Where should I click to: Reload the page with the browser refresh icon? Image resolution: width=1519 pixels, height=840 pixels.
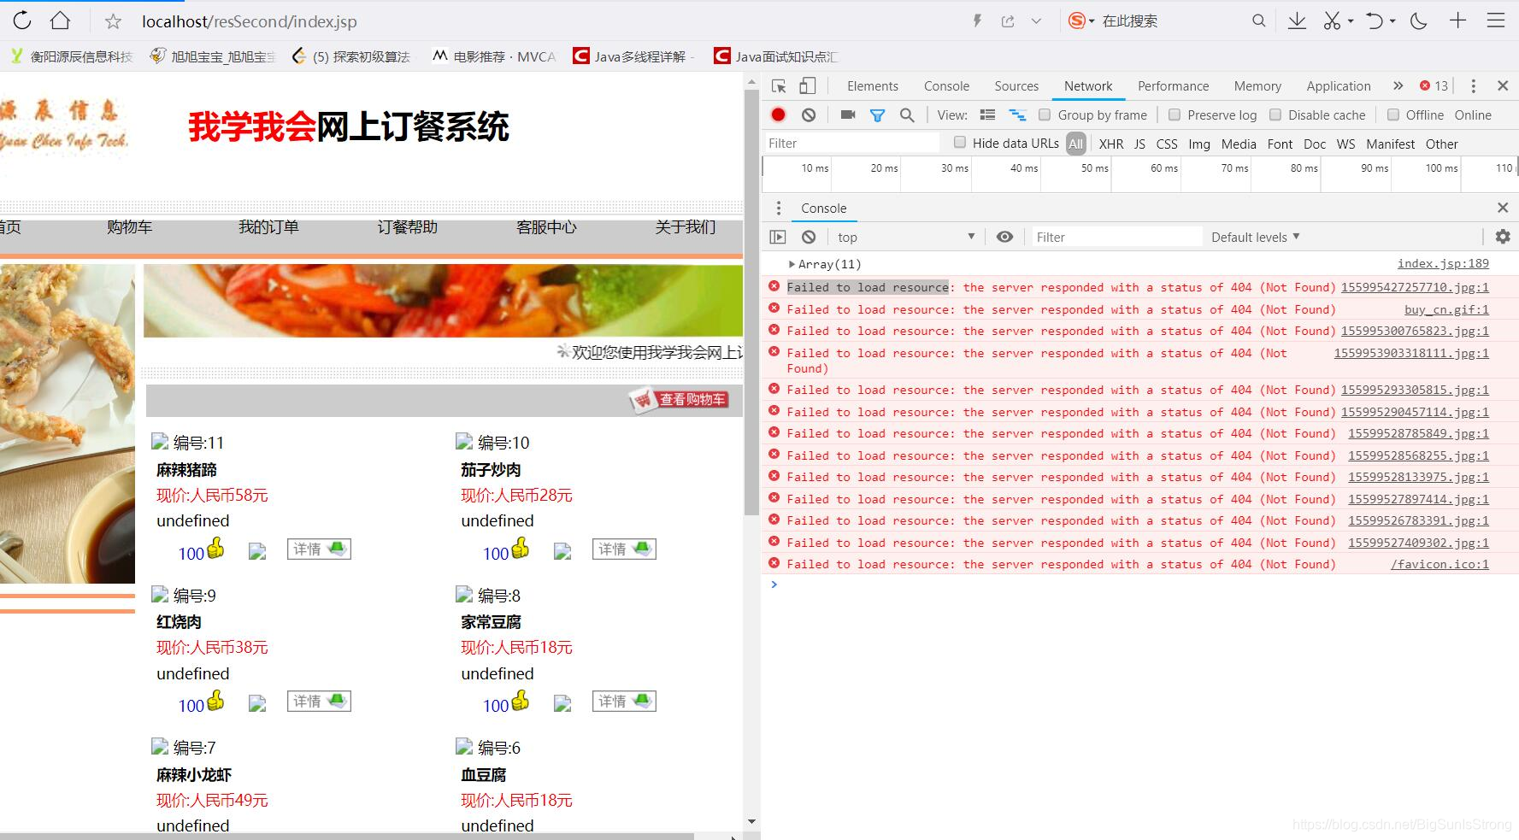coord(22,21)
